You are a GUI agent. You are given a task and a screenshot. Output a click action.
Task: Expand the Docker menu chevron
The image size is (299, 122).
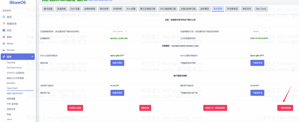coord(32,50)
